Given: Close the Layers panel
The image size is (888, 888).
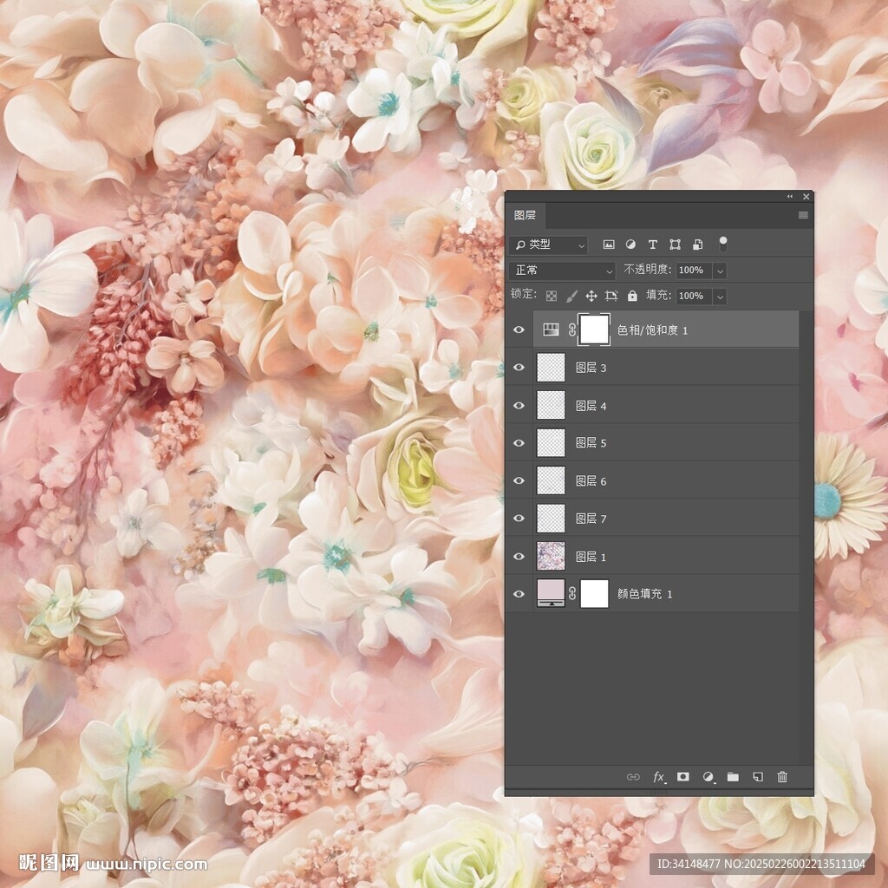Looking at the screenshot, I should (x=806, y=197).
